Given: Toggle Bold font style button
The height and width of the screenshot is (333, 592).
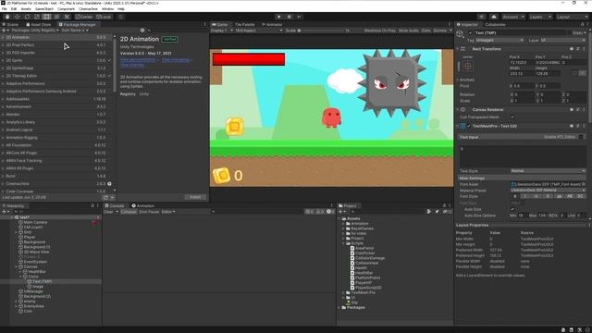Looking at the screenshot, I should [x=515, y=197].
